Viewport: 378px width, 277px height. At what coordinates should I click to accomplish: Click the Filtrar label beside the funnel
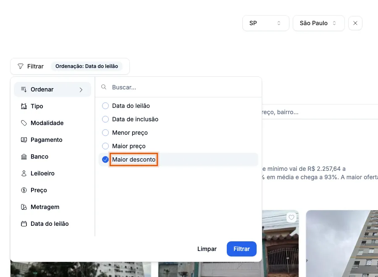pos(35,66)
